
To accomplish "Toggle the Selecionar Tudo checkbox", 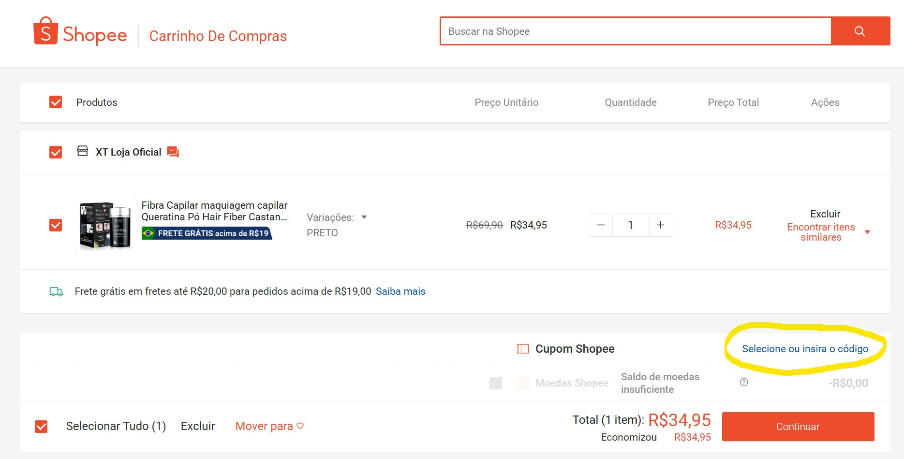I will tap(41, 427).
